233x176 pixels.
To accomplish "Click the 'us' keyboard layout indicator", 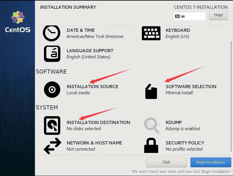I will [190, 16].
